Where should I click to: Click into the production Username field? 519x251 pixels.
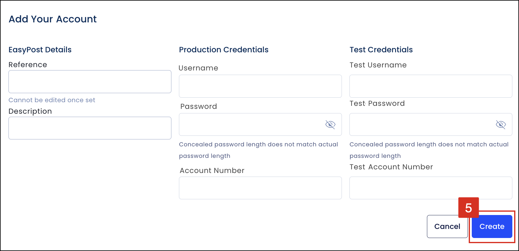click(260, 86)
